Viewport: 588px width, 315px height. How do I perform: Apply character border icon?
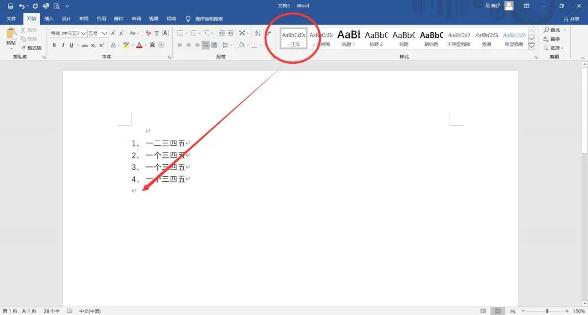[165, 33]
